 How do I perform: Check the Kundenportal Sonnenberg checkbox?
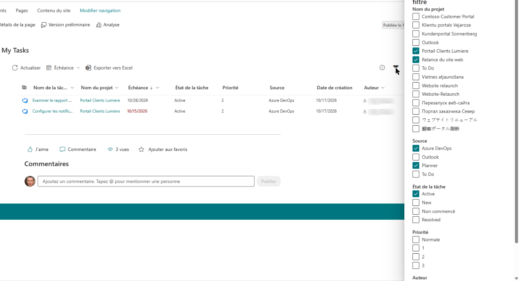point(416,34)
